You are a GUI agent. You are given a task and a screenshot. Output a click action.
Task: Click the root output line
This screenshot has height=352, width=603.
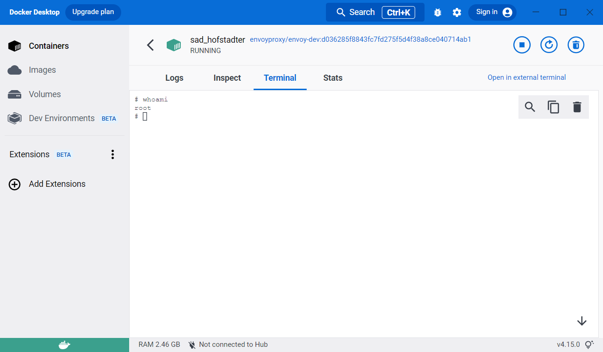pos(143,108)
